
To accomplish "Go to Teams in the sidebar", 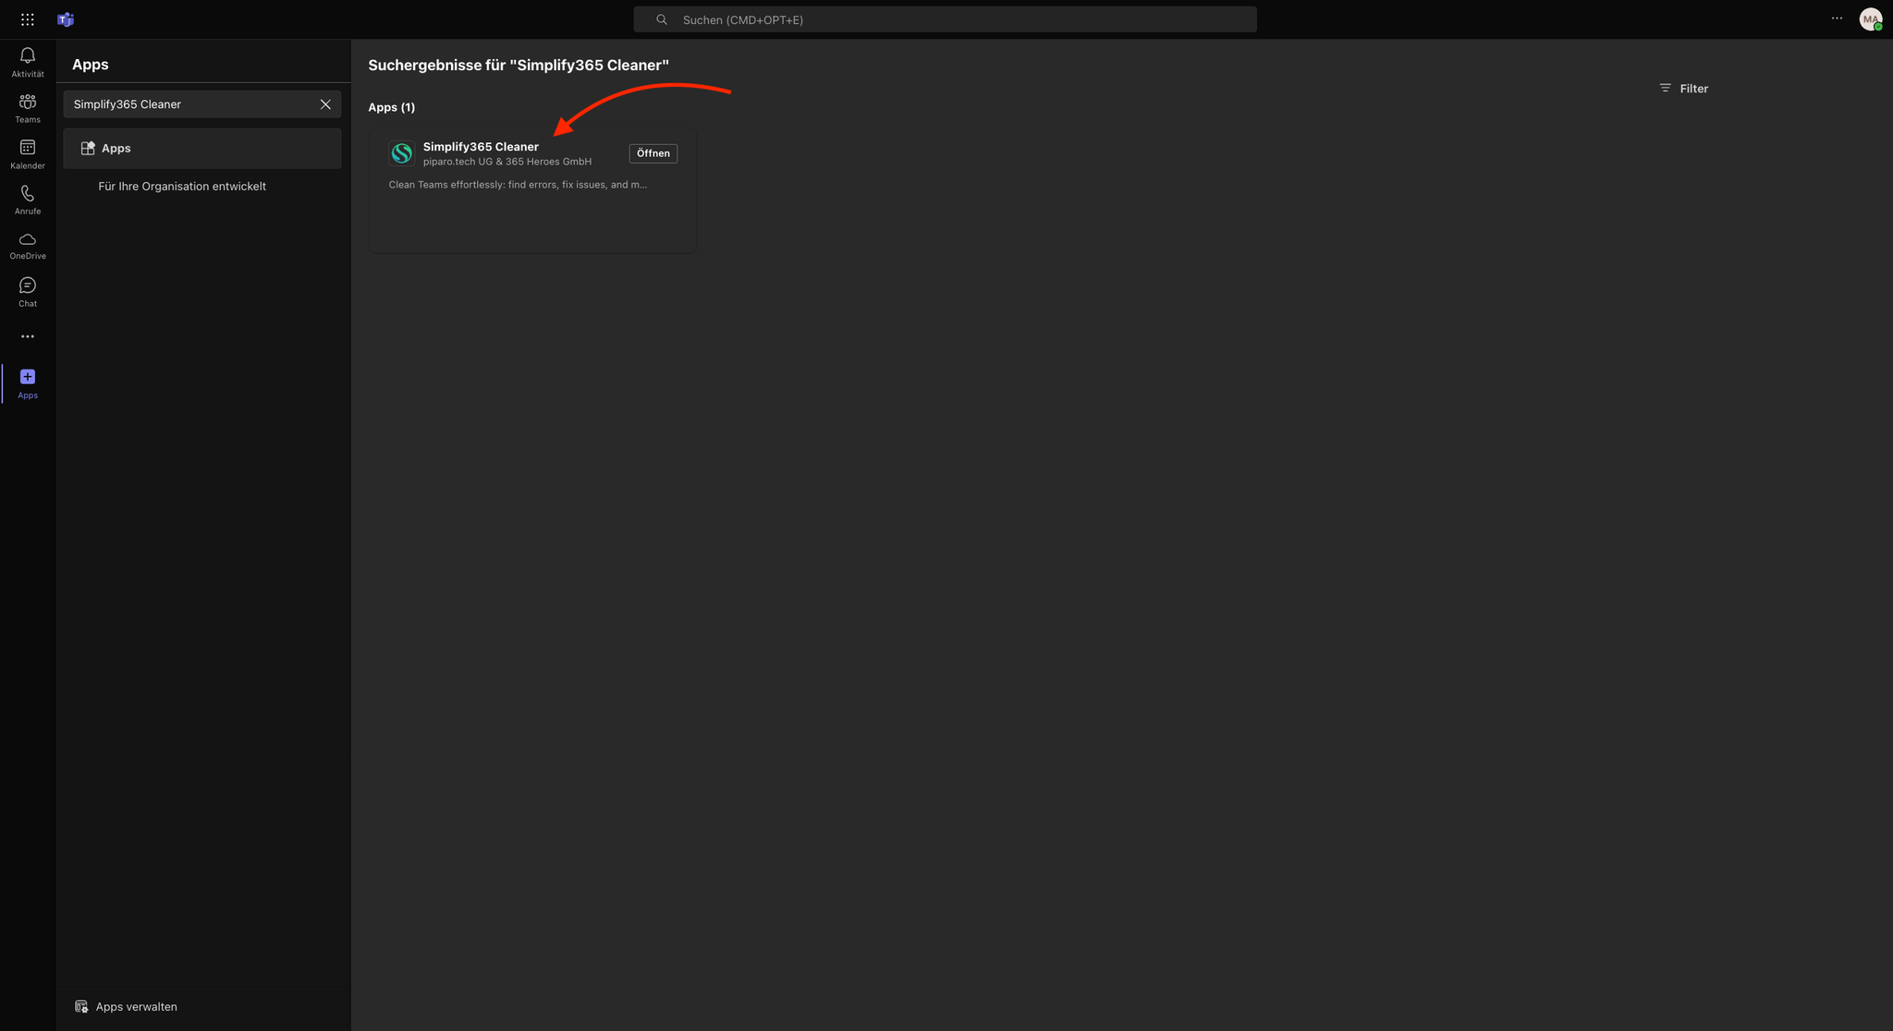I will [28, 108].
